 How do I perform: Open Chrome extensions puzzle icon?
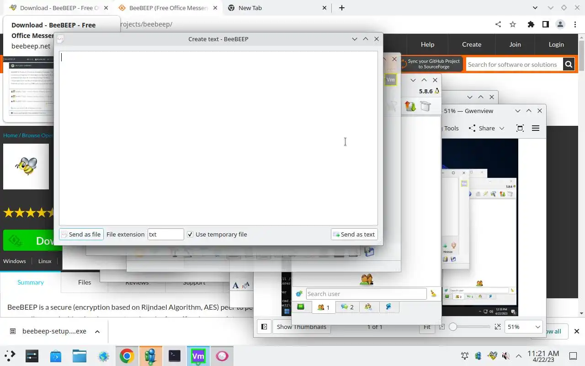(531, 24)
